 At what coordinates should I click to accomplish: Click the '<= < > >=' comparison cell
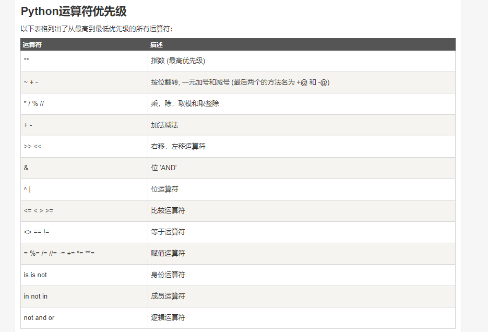tap(84, 211)
